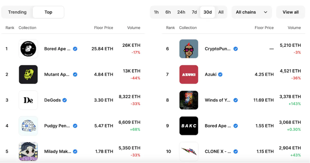Click the DeGods collection name
This screenshot has width=310, height=163.
[x=52, y=100]
